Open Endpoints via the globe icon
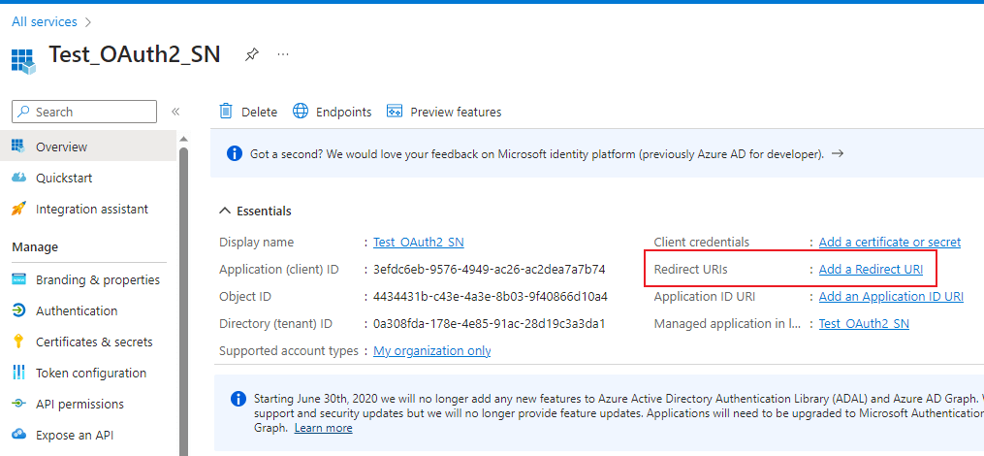Image resolution: width=984 pixels, height=456 pixels. pos(301,112)
